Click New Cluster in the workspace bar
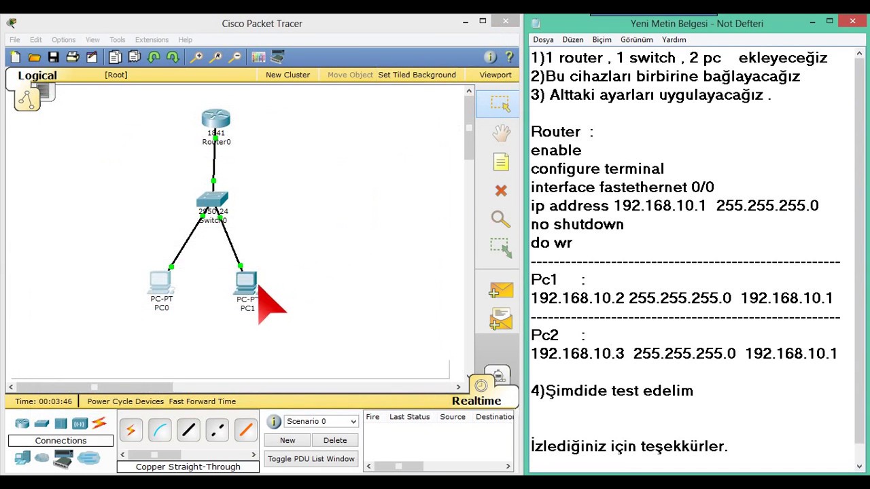This screenshot has width=870, height=489. coord(288,75)
